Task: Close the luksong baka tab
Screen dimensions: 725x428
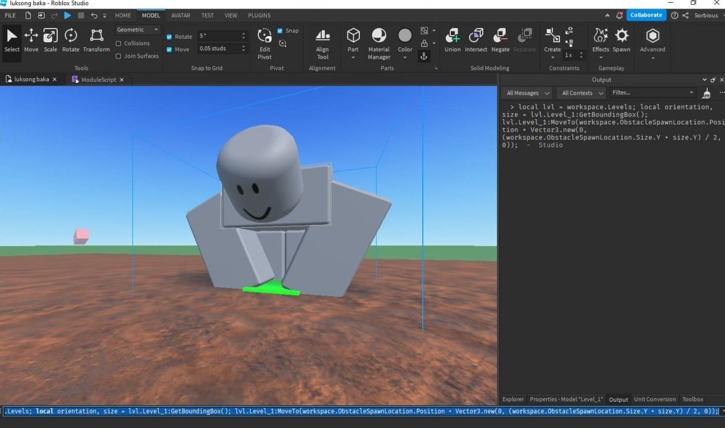Action: (x=55, y=79)
